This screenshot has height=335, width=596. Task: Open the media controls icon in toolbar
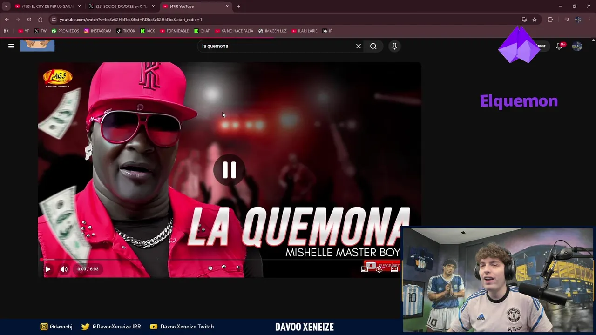567,20
